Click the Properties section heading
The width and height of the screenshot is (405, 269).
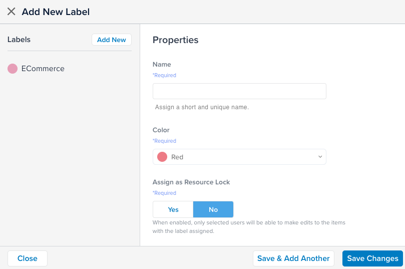(175, 40)
